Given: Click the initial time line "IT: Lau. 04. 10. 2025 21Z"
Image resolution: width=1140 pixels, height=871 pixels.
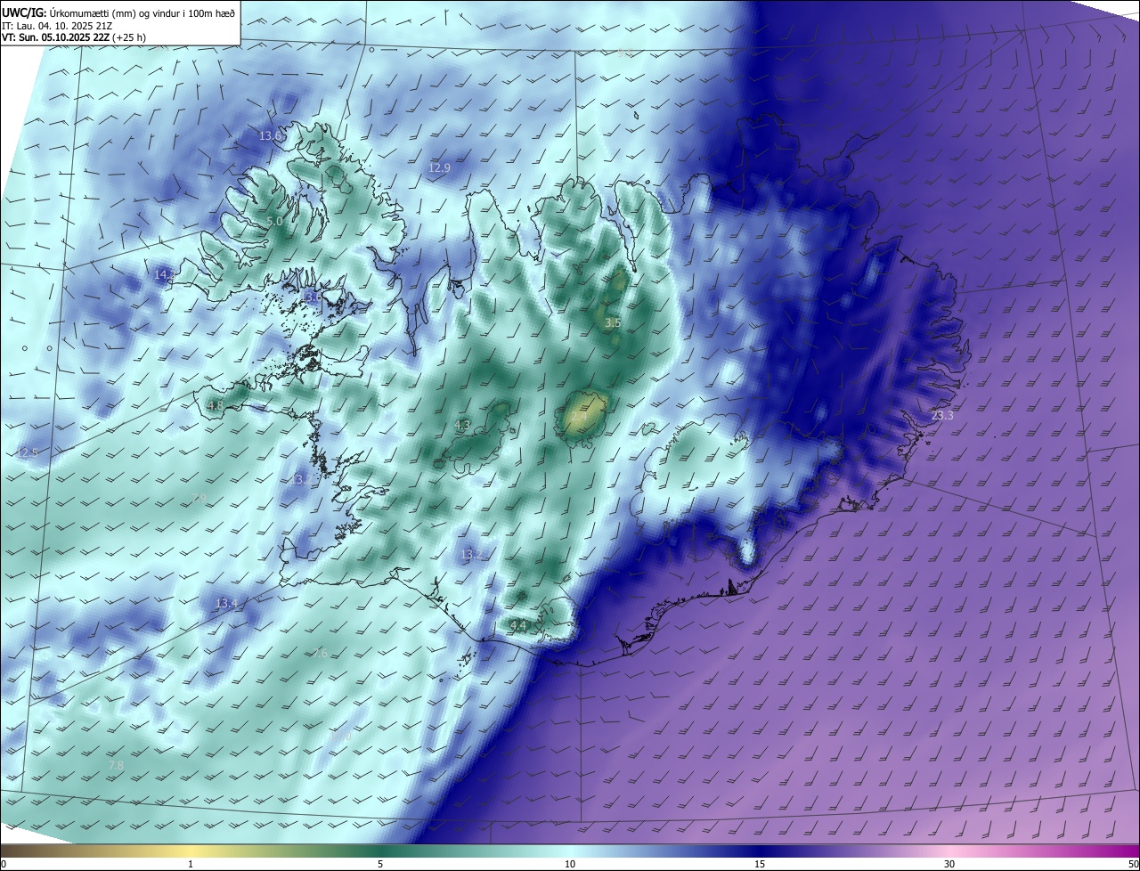Looking at the screenshot, I should 57,26.
